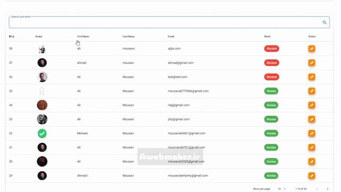Edit user neg@gmail.com
This screenshot has width=341, height=192.
(312, 105)
